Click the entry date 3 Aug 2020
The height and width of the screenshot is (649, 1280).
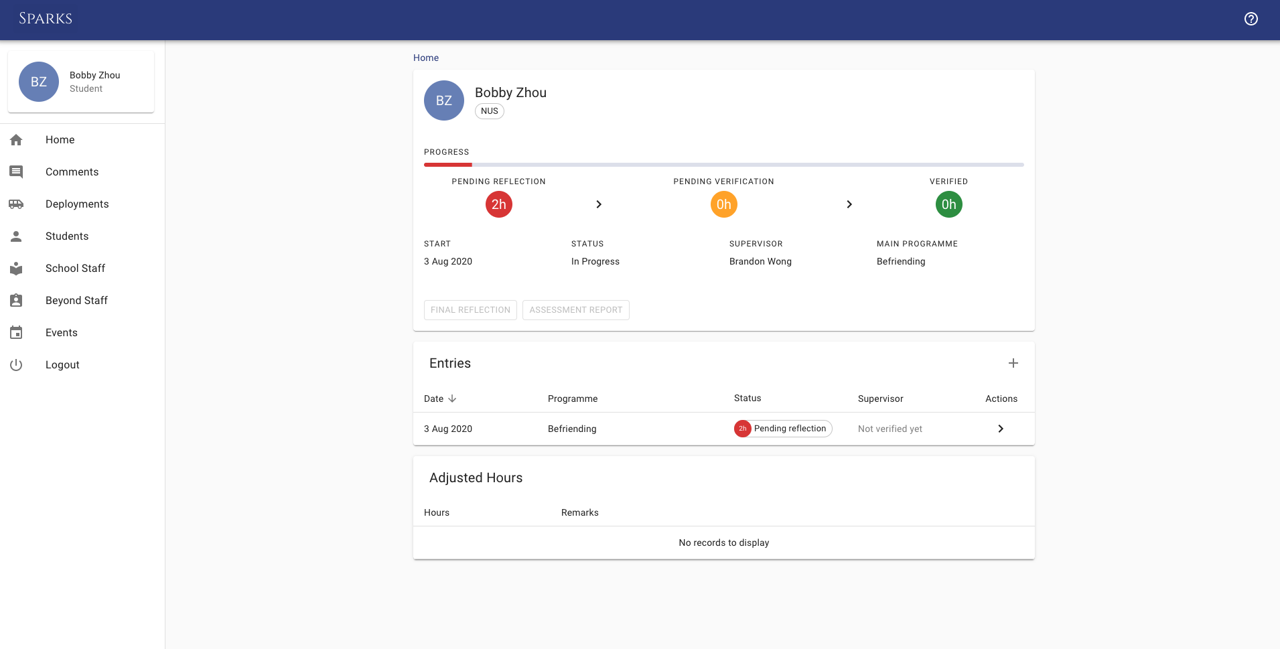tap(448, 429)
